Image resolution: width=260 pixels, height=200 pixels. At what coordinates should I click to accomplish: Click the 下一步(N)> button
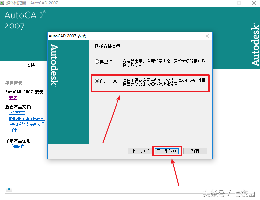[x=167, y=151]
